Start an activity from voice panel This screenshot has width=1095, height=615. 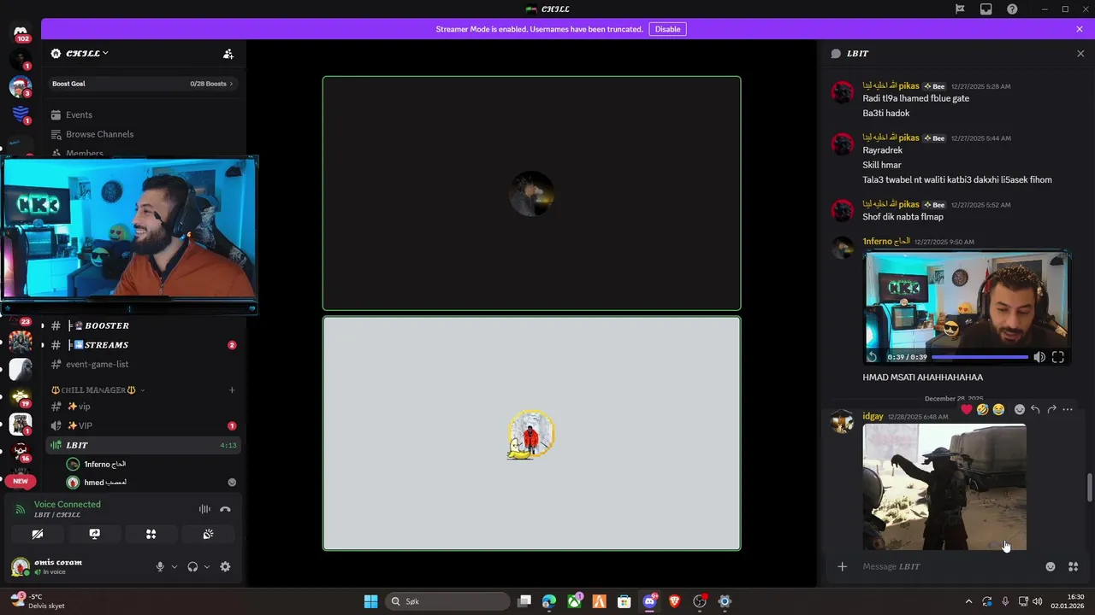click(x=151, y=534)
